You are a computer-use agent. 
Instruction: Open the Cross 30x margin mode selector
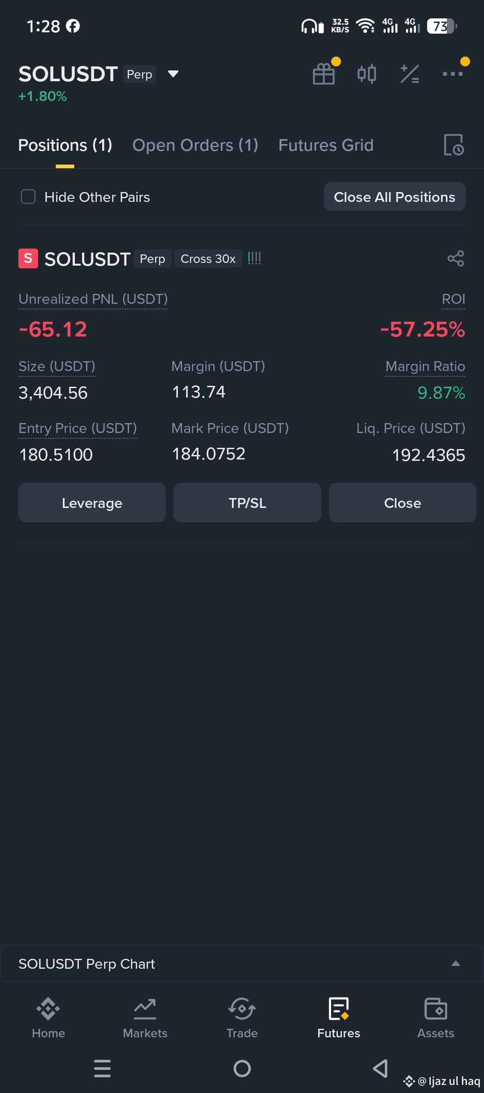point(208,258)
